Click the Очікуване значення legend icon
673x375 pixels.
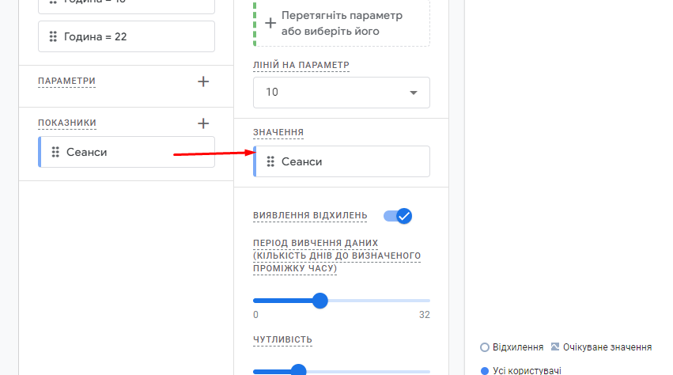point(555,347)
